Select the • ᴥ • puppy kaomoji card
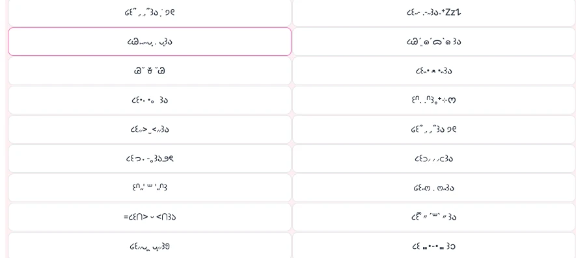 (x=434, y=71)
